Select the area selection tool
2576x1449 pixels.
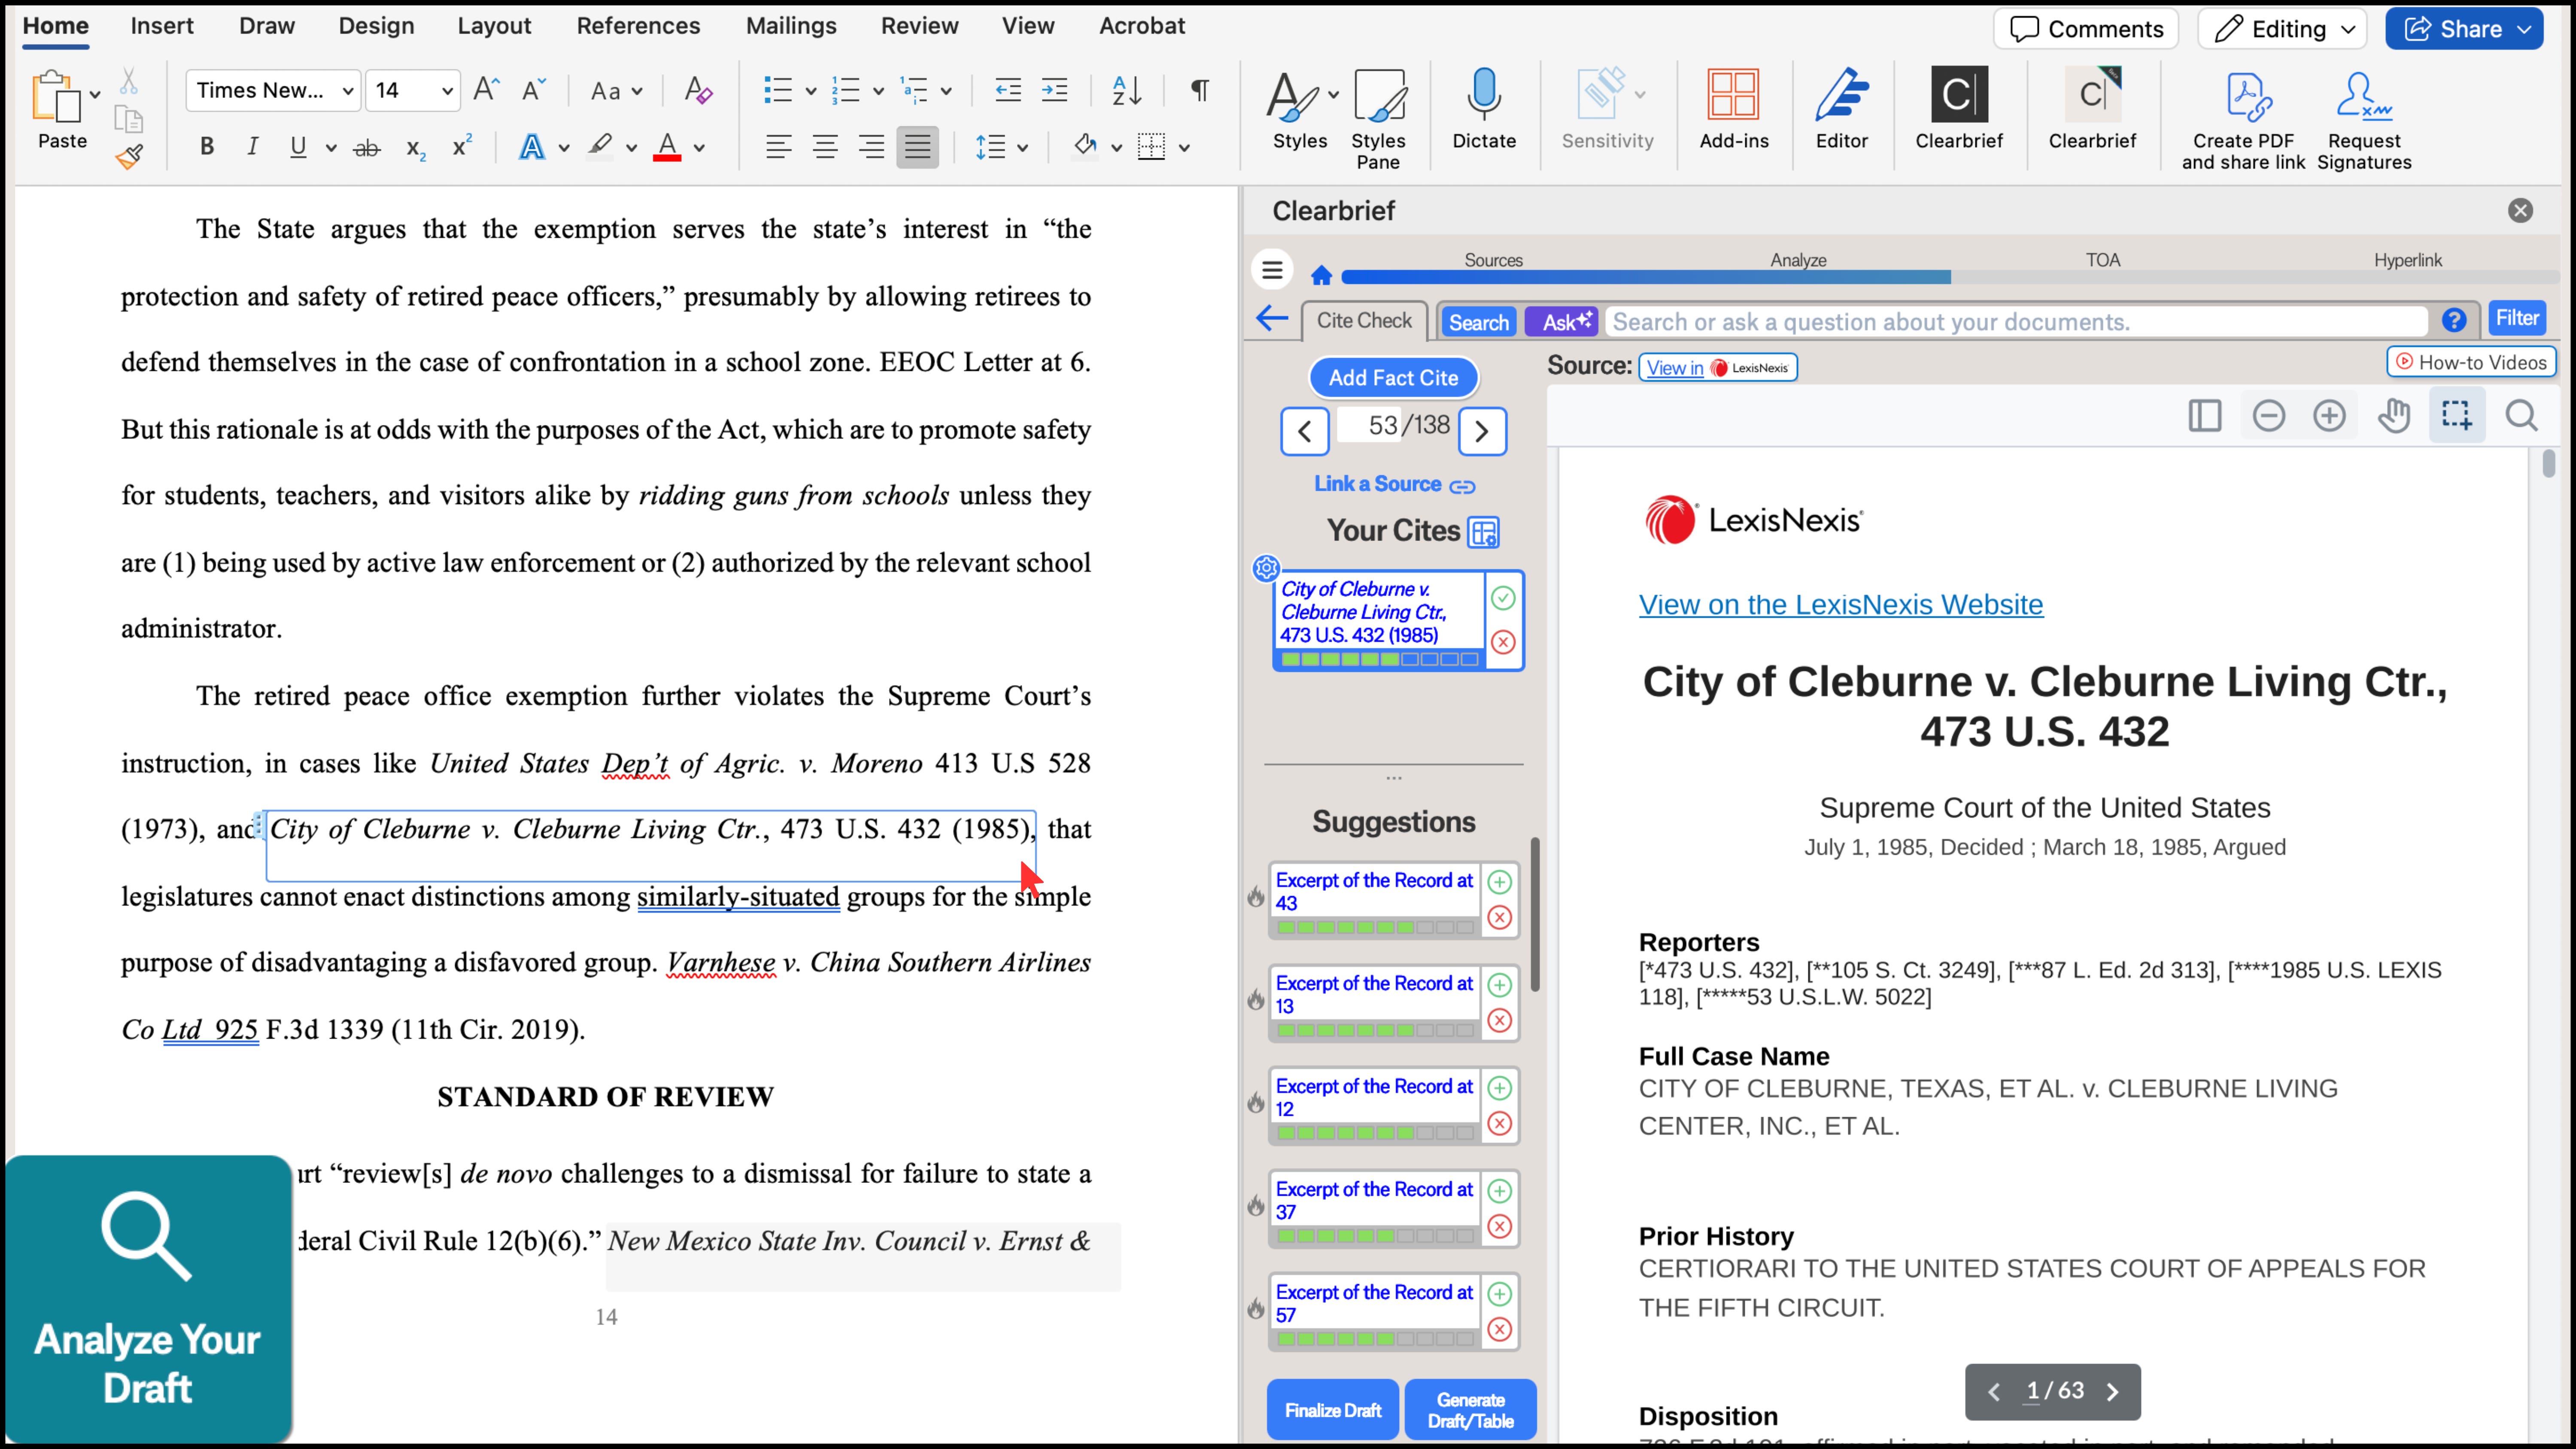coord(2457,415)
